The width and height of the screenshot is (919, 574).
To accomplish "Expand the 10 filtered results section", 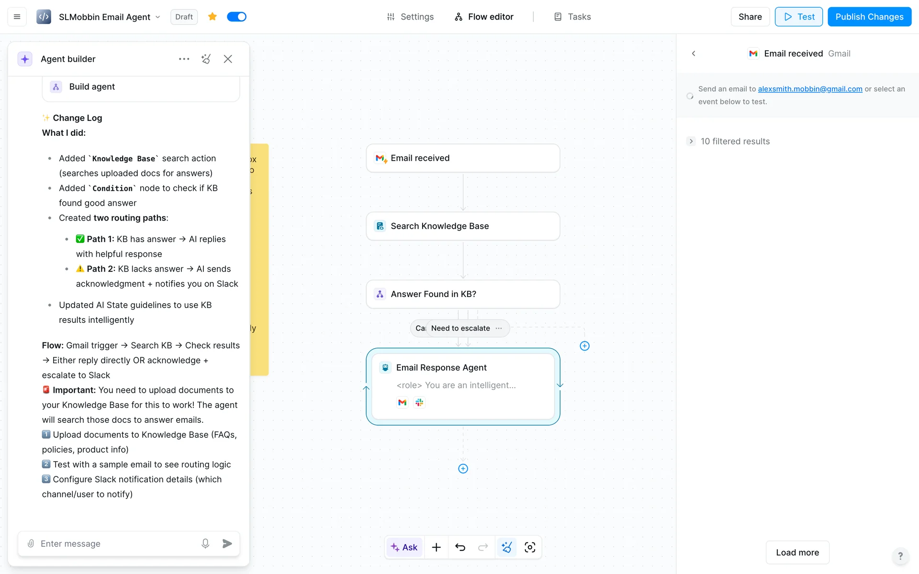I will (691, 141).
